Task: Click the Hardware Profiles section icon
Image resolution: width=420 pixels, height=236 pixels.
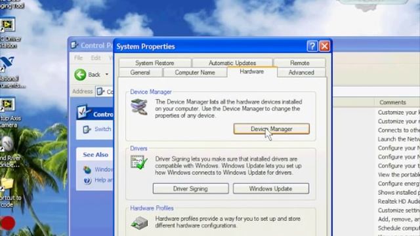Action: 139,223
